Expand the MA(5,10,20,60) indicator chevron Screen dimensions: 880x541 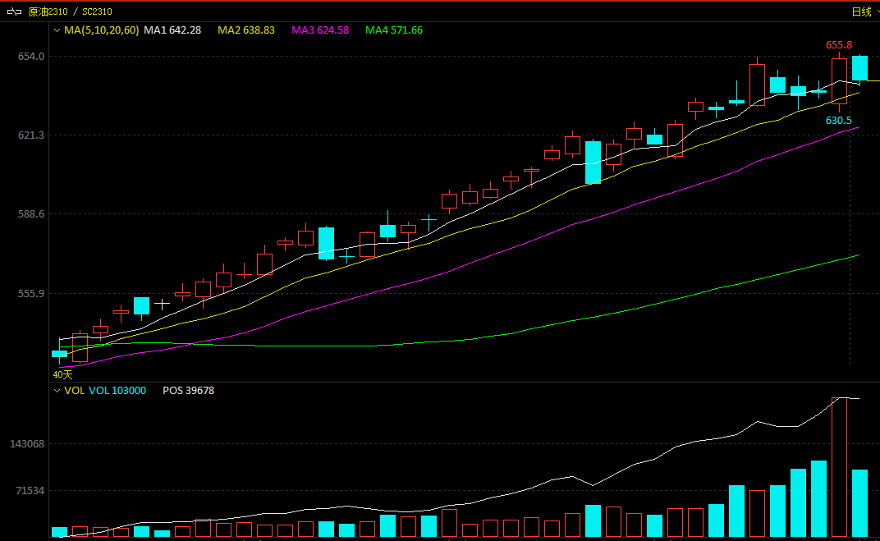(x=57, y=30)
